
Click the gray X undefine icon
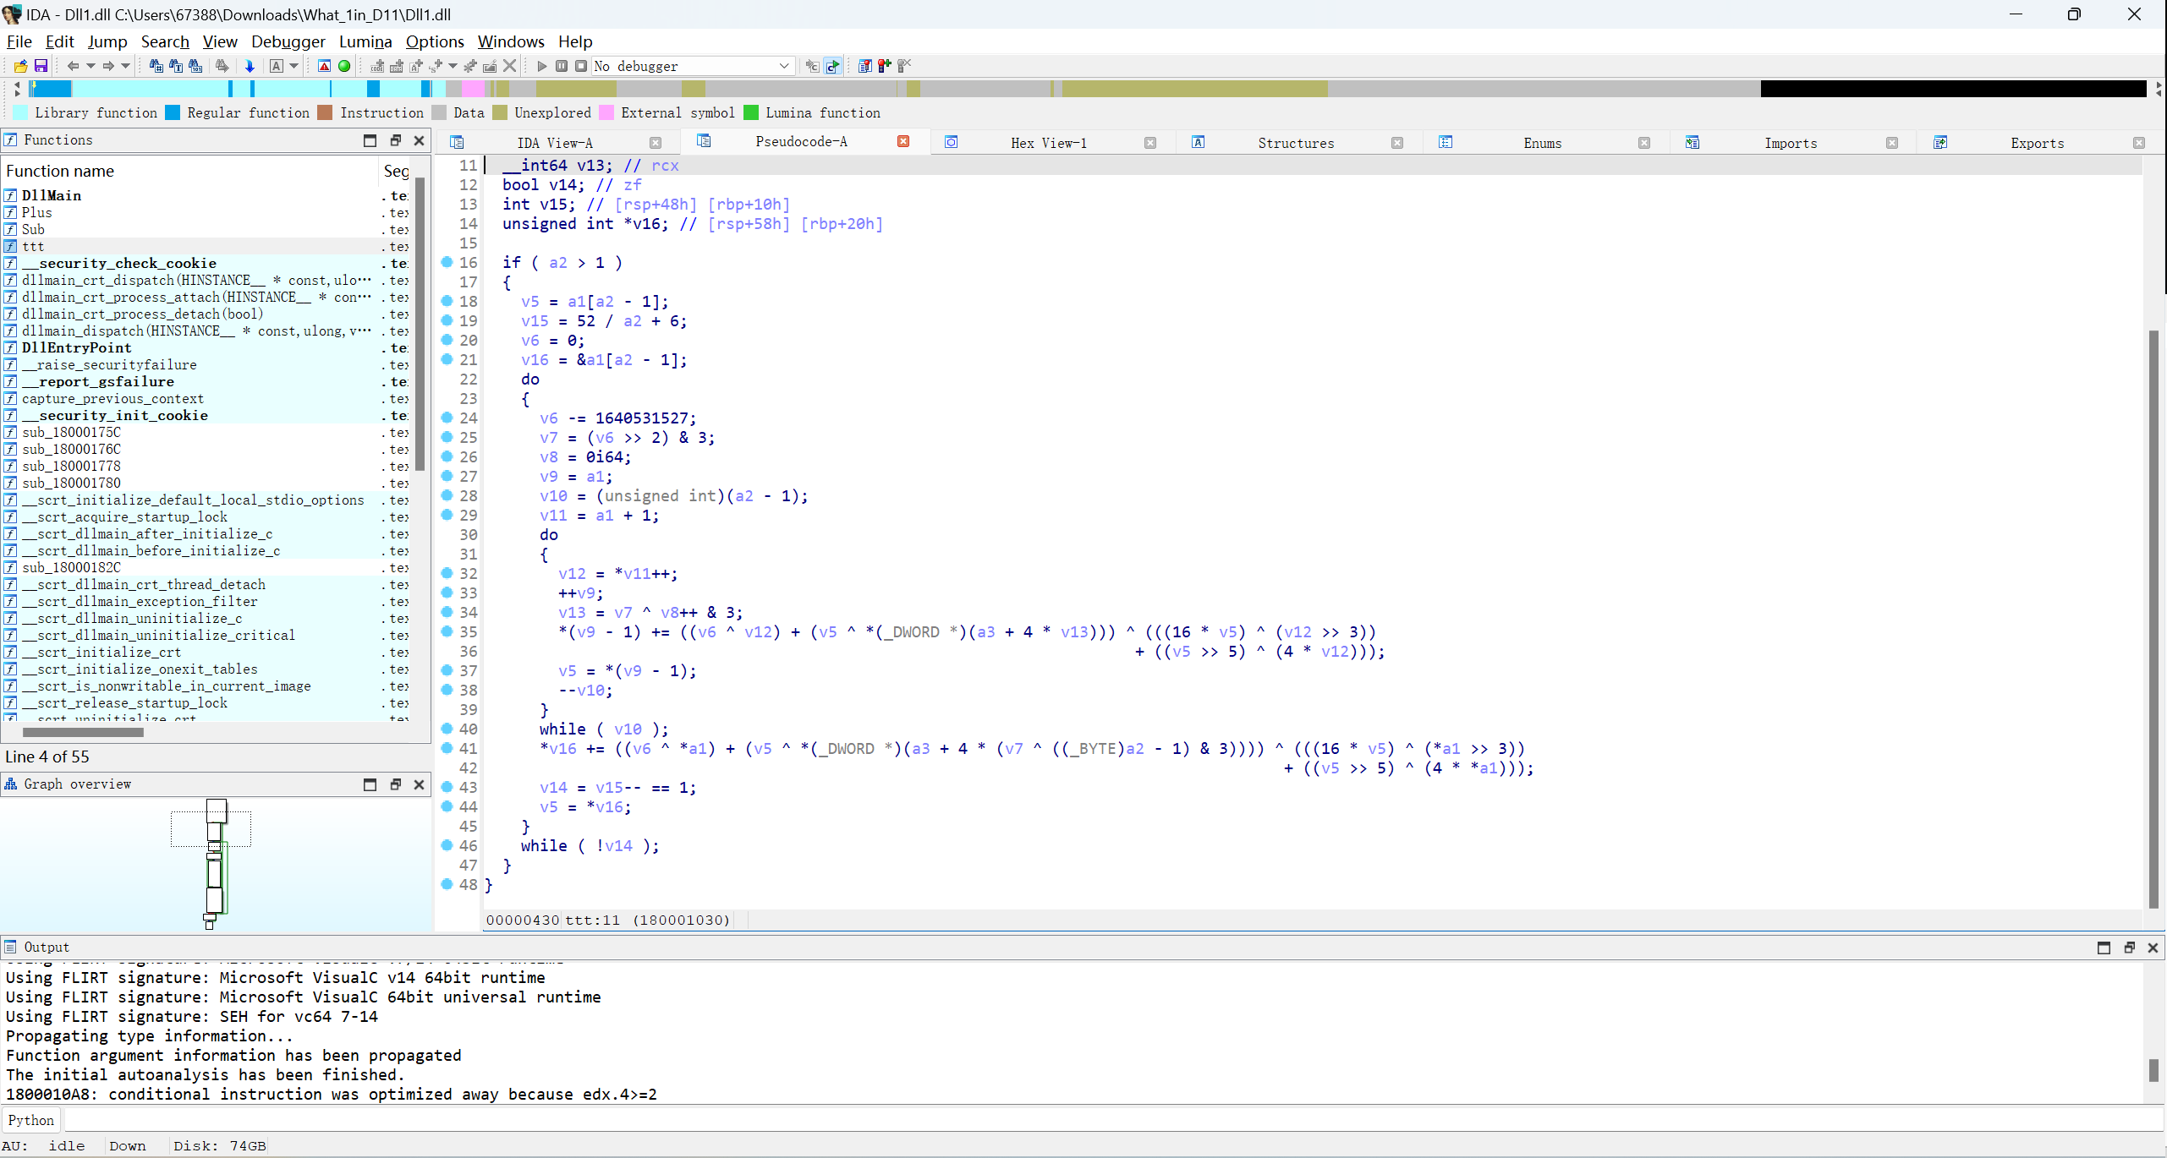(x=509, y=66)
